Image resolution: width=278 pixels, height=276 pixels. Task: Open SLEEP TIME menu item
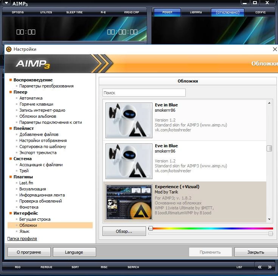(x=75, y=12)
